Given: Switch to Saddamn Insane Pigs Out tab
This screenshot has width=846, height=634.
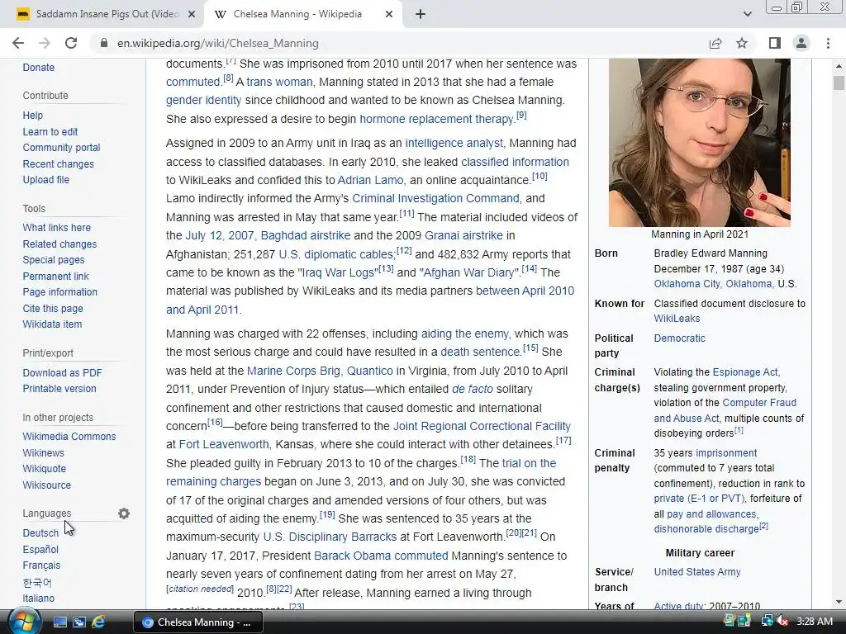Looking at the screenshot, I should pos(107,15).
